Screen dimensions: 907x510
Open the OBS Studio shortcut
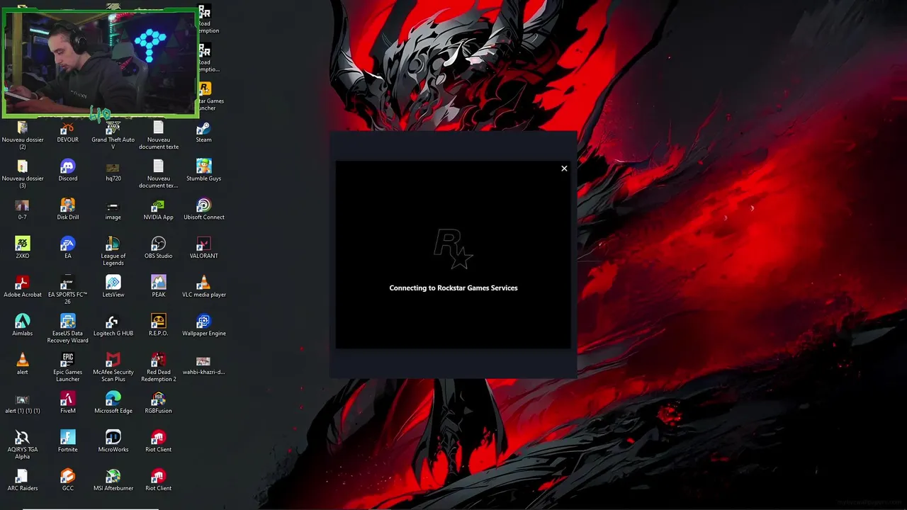point(158,248)
